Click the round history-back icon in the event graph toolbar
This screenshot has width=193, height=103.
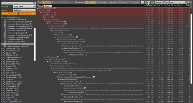(x=142, y=2)
